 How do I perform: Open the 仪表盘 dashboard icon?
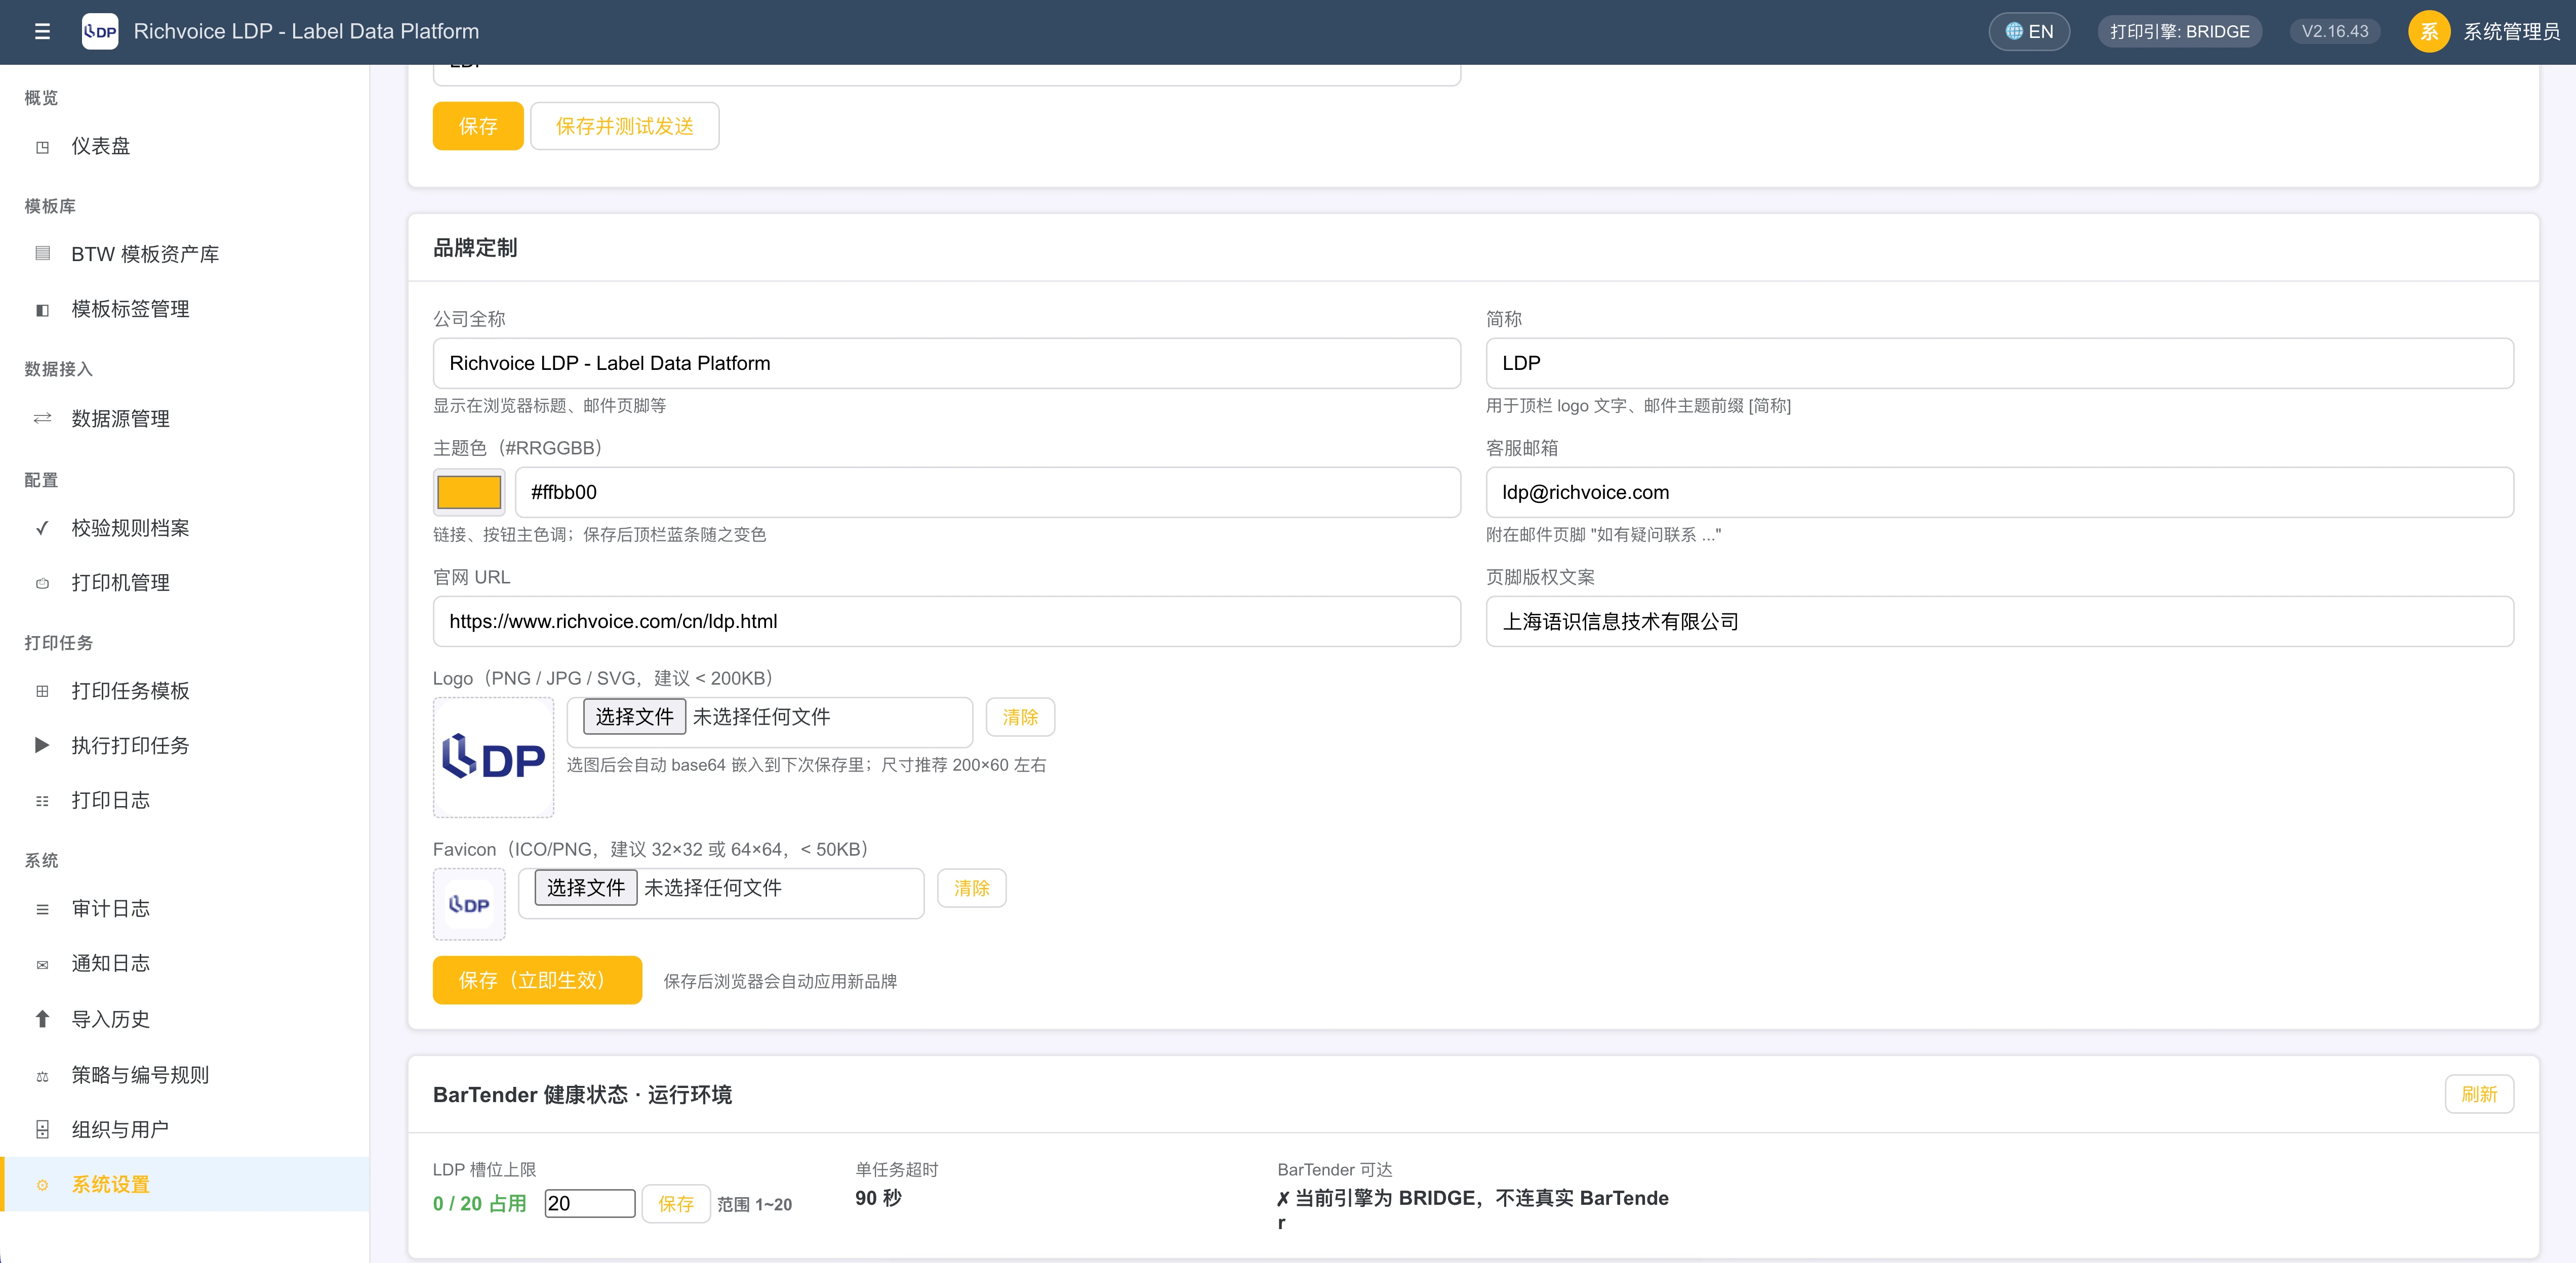tap(42, 147)
